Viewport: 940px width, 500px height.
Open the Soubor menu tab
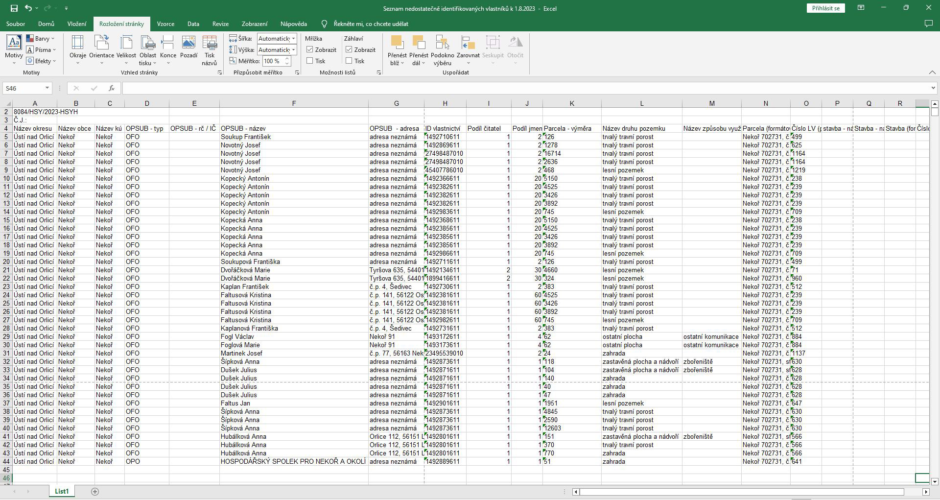click(16, 24)
